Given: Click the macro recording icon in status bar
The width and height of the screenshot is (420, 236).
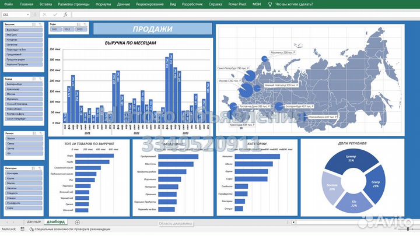Looking at the screenshot, I should [x=23, y=229].
